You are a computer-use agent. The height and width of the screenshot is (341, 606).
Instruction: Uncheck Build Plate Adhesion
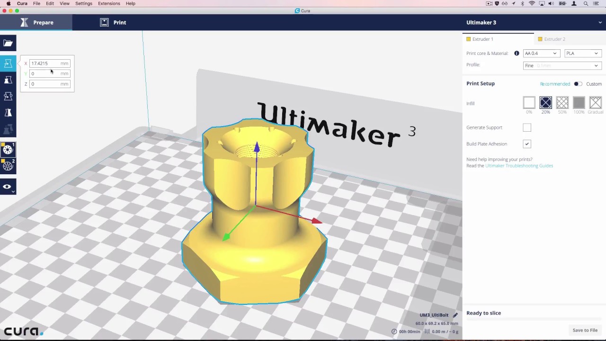(527, 144)
